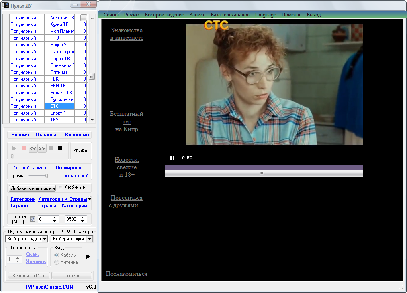Pause the video at 0:50
Image resolution: width=407 pixels, height=293 pixels.
point(172,158)
